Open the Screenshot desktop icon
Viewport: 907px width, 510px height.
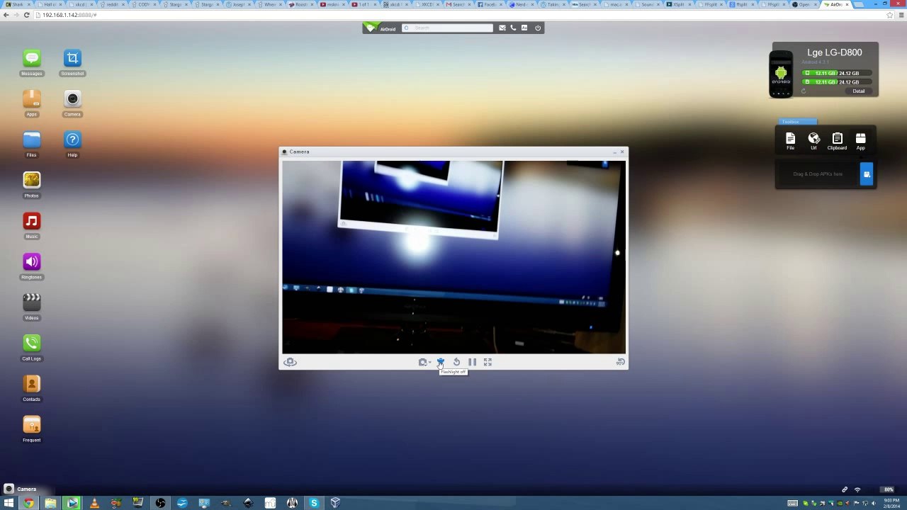(72, 58)
